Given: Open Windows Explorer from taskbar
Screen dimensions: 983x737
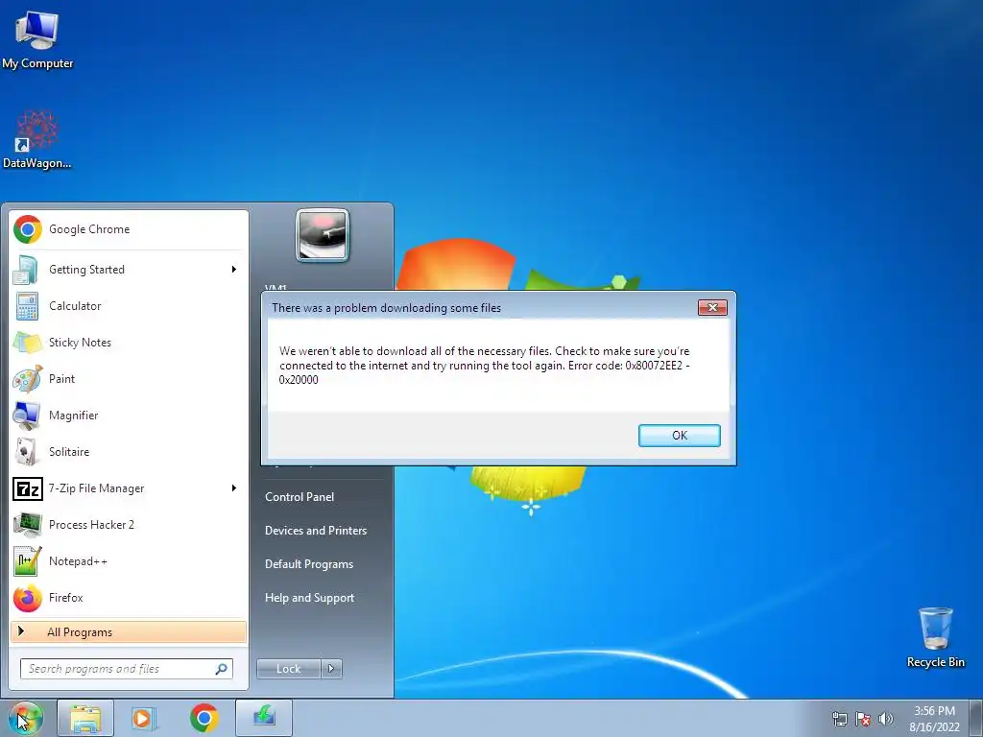Looking at the screenshot, I should pos(85,718).
